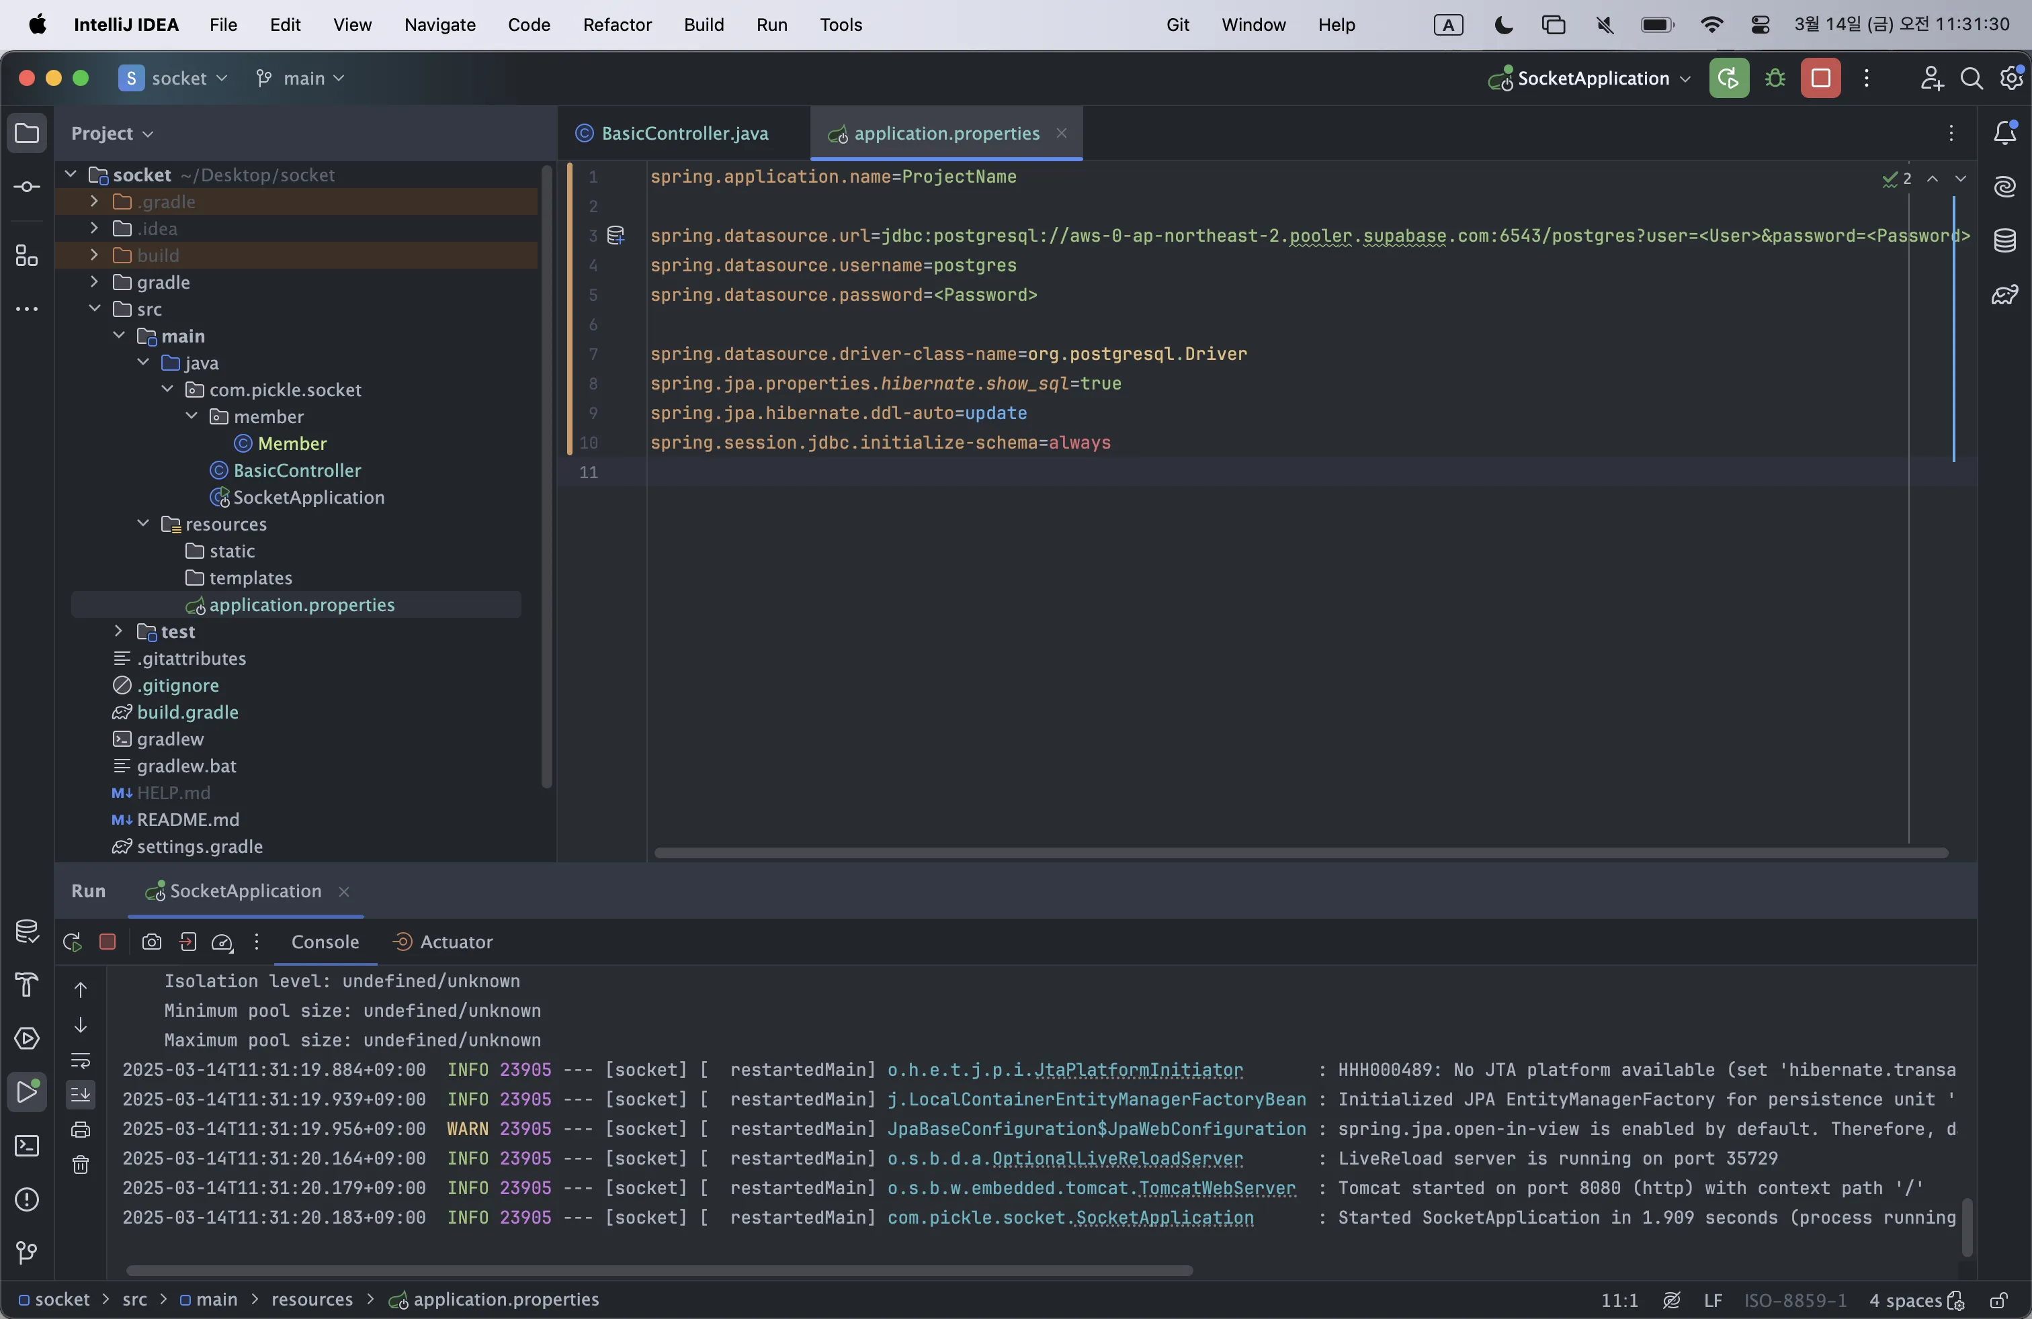
Task: Switch to the BasicController.java tab
Action: click(684, 133)
